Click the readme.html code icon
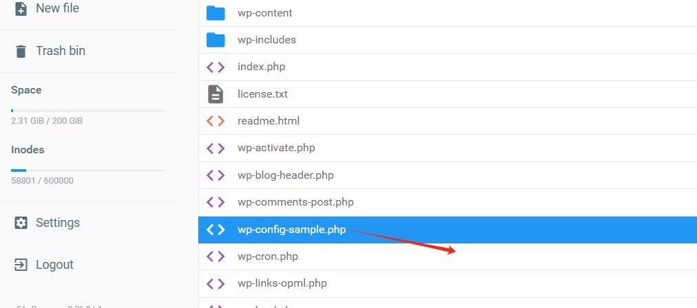This screenshot has height=308, width=697. click(216, 121)
